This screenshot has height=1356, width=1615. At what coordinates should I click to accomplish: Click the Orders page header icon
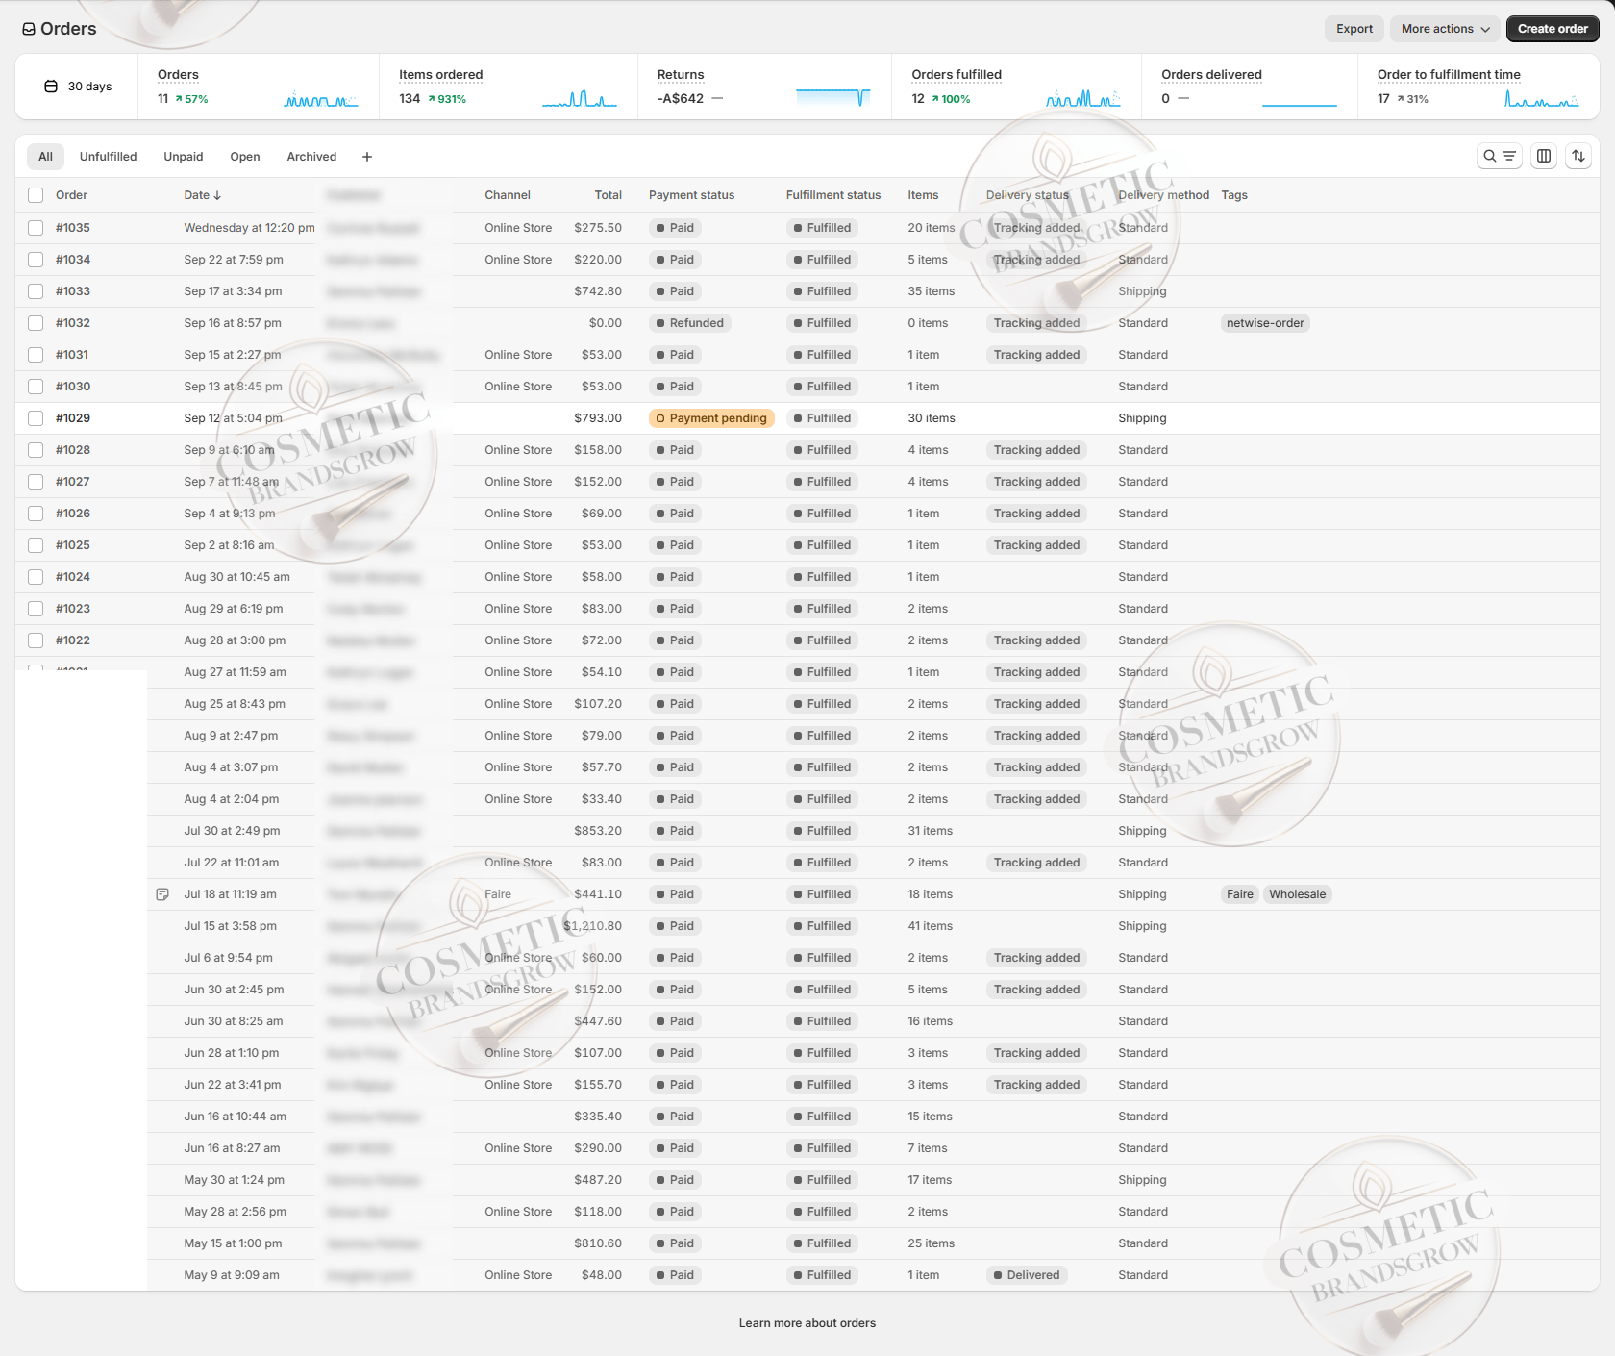(x=29, y=29)
